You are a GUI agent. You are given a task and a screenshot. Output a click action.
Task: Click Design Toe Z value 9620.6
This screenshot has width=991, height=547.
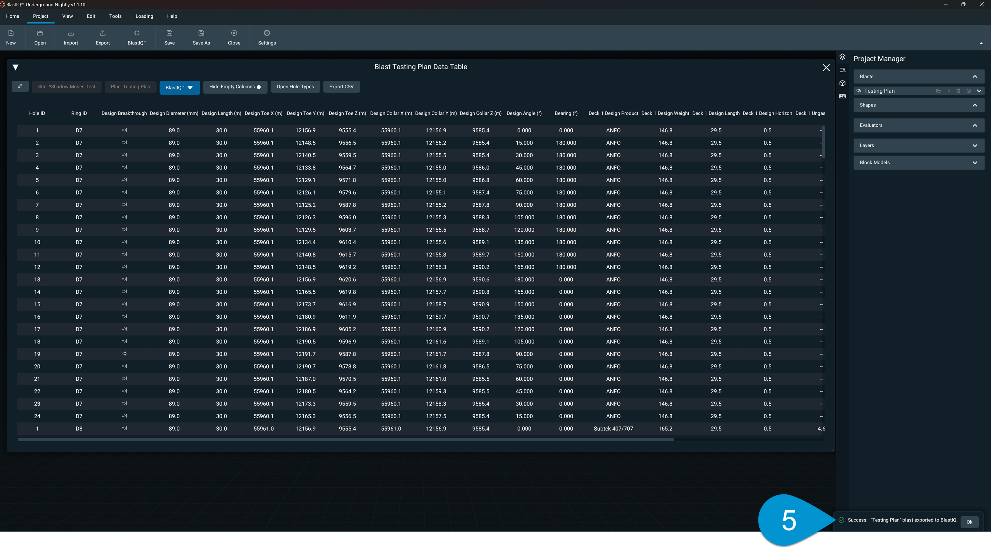click(x=347, y=279)
